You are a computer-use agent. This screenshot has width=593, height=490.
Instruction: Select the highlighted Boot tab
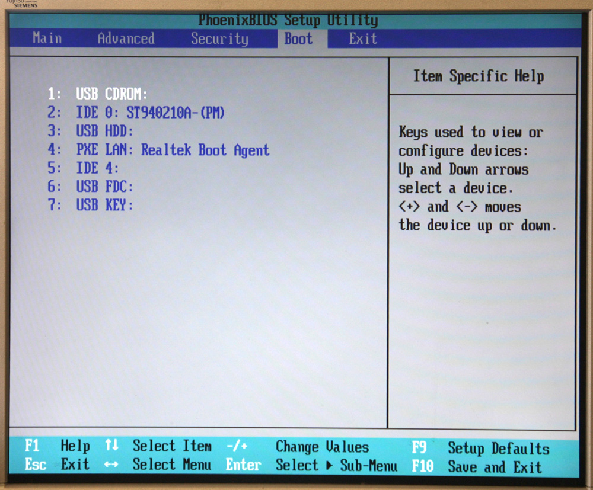[x=298, y=39]
